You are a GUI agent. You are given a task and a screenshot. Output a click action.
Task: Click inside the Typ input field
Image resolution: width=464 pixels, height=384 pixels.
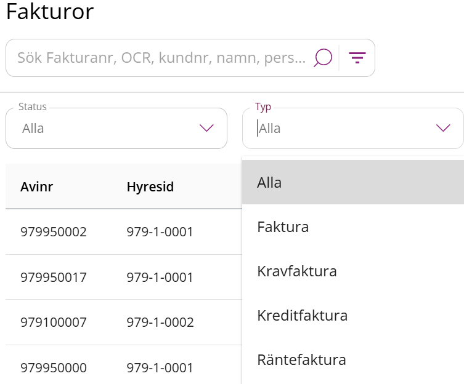point(339,129)
